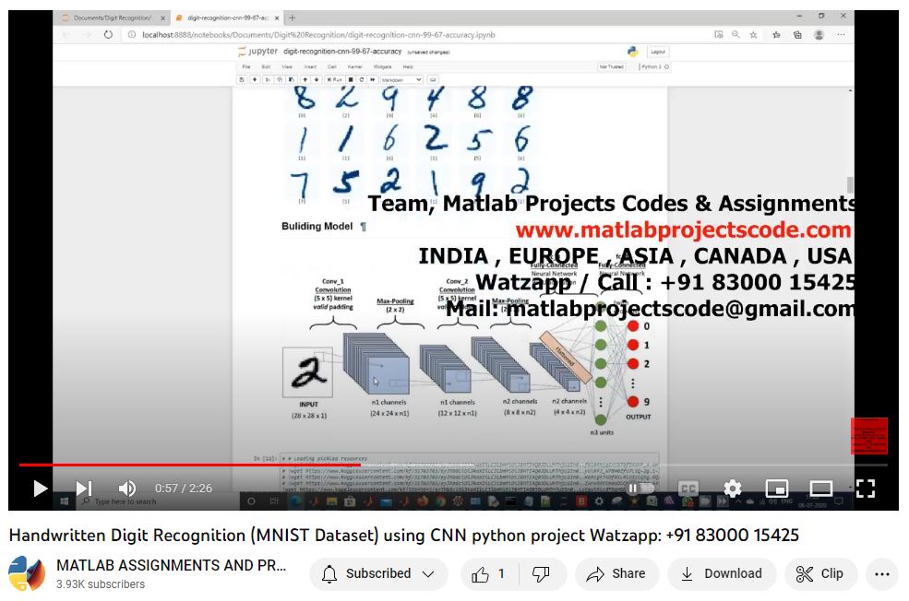Viewport: 909px width, 601px height.
Task: Visit the MATLAB ASSIGNMENTS channel name link
Action: tap(172, 565)
